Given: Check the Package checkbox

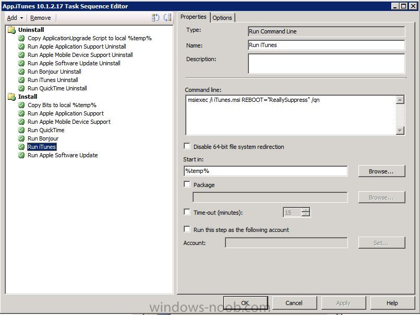Looking at the screenshot, I should 187,184.
